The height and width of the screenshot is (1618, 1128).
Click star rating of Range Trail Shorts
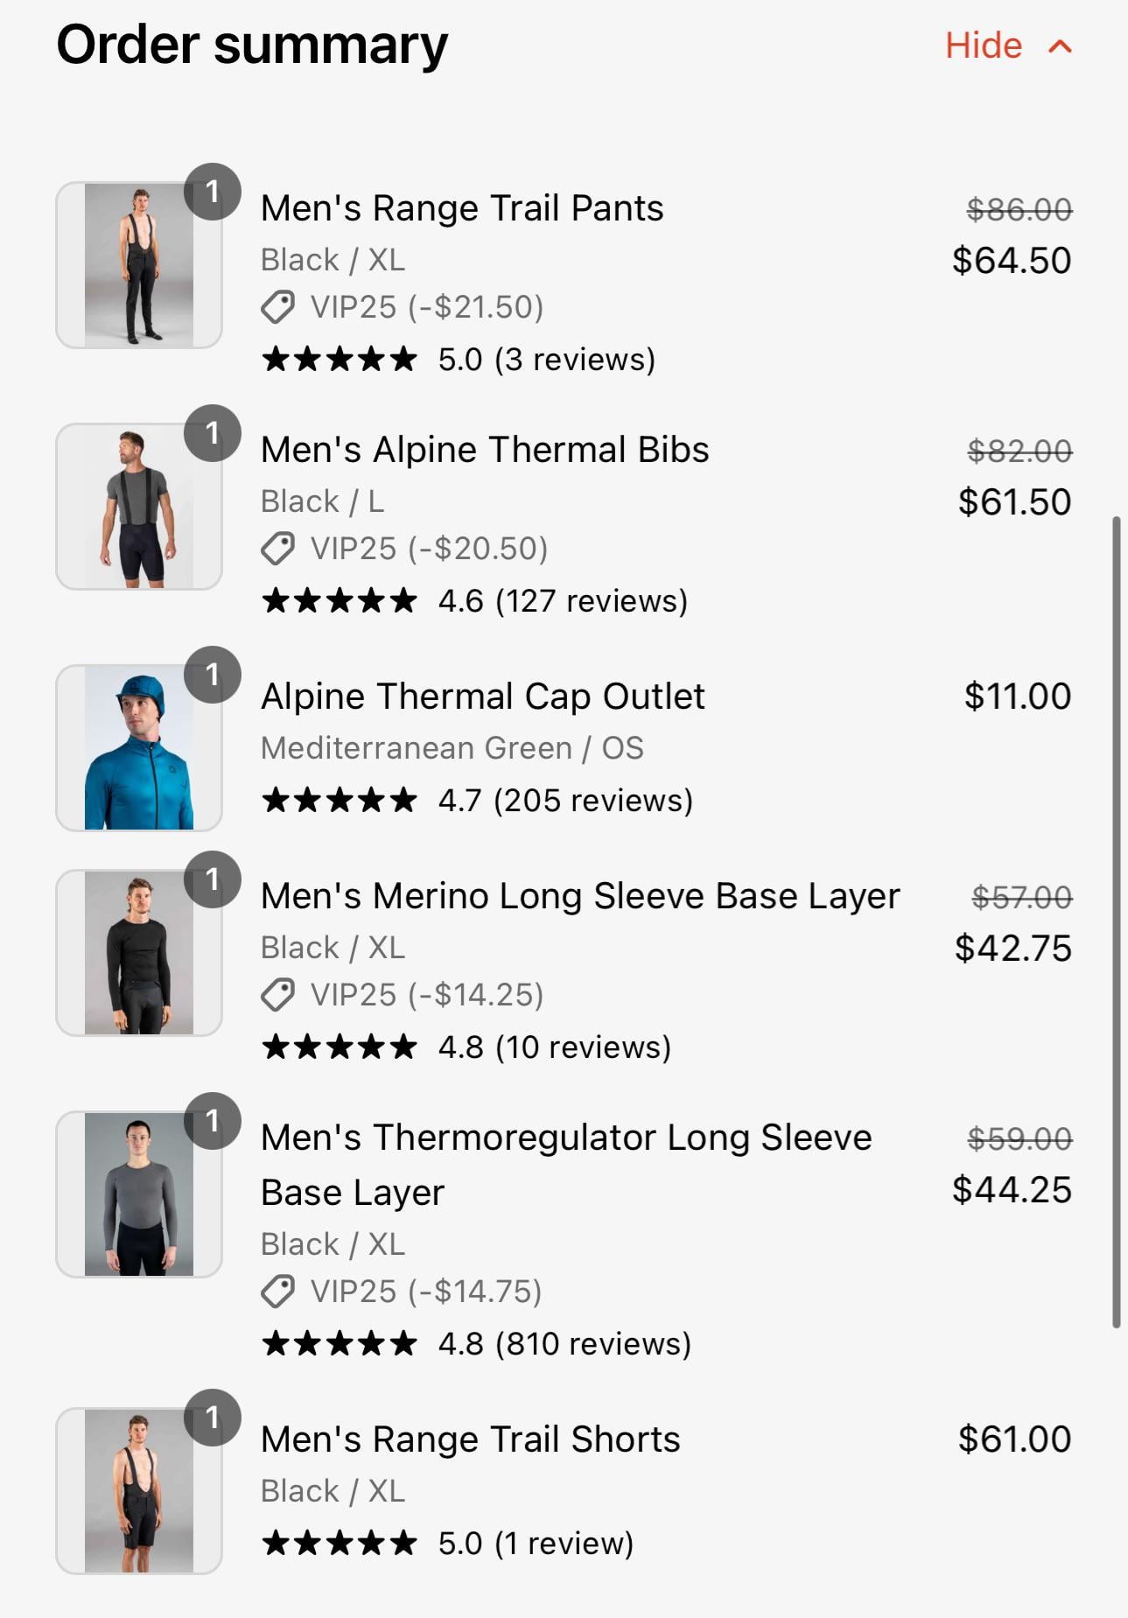pyautogui.click(x=340, y=1543)
